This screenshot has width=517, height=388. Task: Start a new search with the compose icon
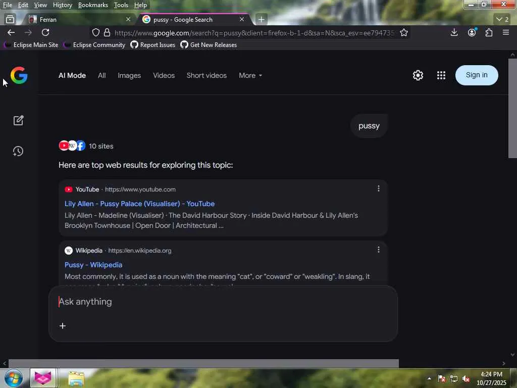tap(19, 120)
